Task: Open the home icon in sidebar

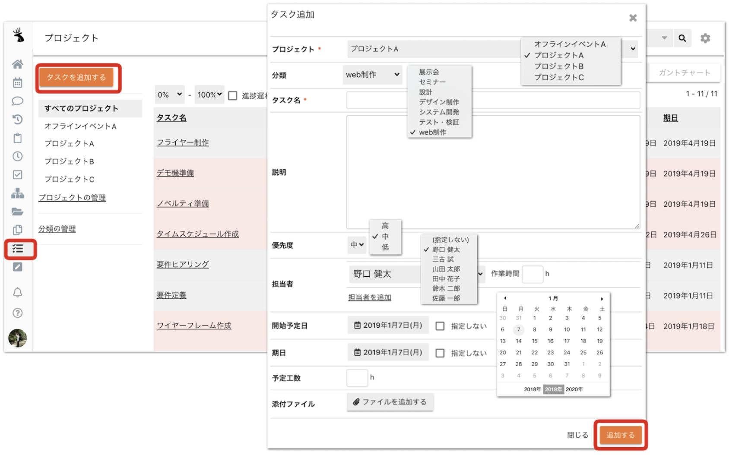Action: point(17,64)
